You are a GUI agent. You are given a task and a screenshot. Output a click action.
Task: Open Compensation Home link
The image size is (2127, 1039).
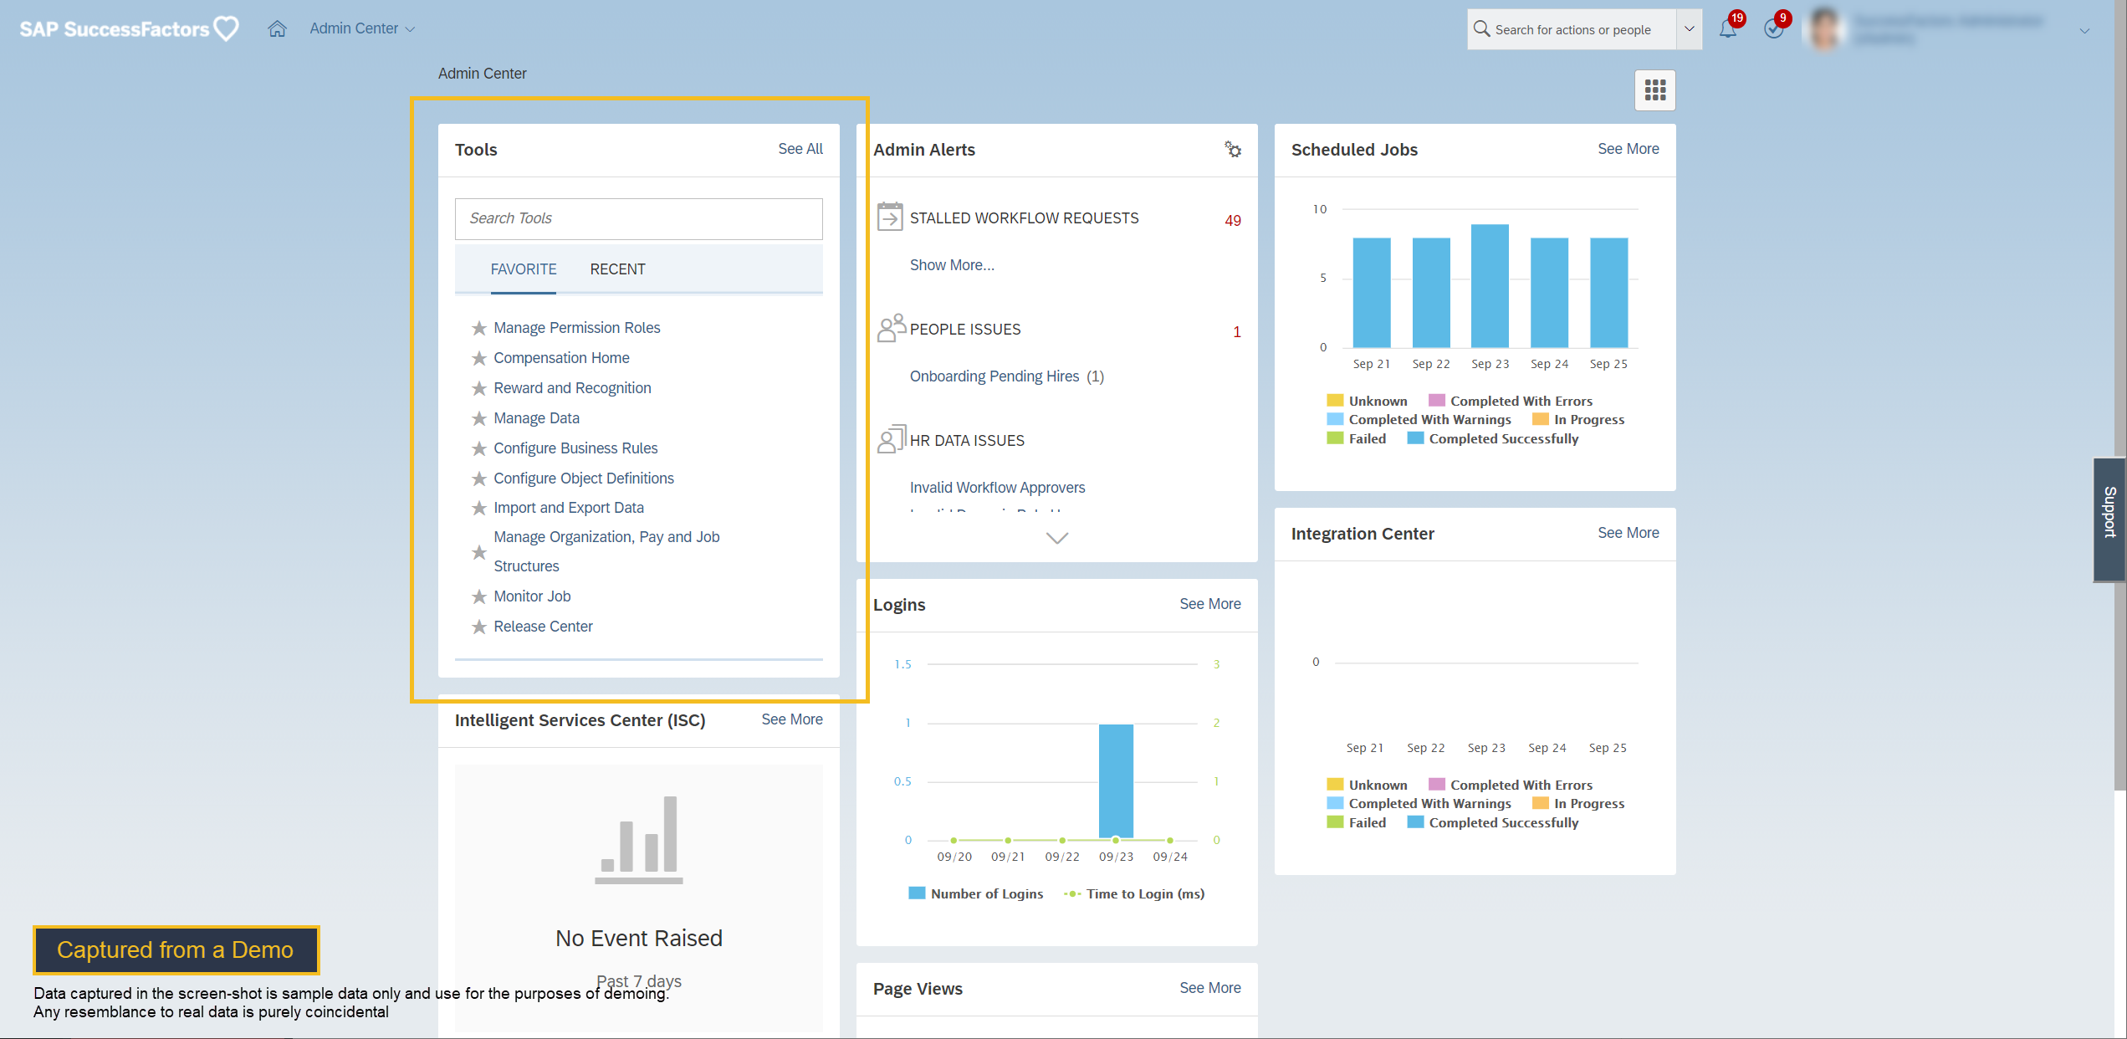click(561, 358)
